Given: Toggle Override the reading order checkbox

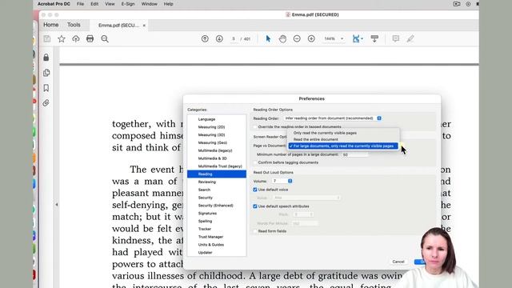Looking at the screenshot, I should [255, 126].
